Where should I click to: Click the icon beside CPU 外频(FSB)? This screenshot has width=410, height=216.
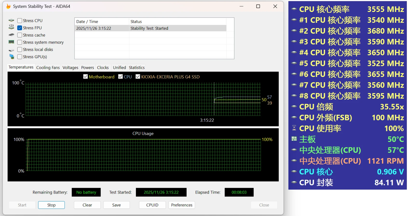tap(294, 117)
